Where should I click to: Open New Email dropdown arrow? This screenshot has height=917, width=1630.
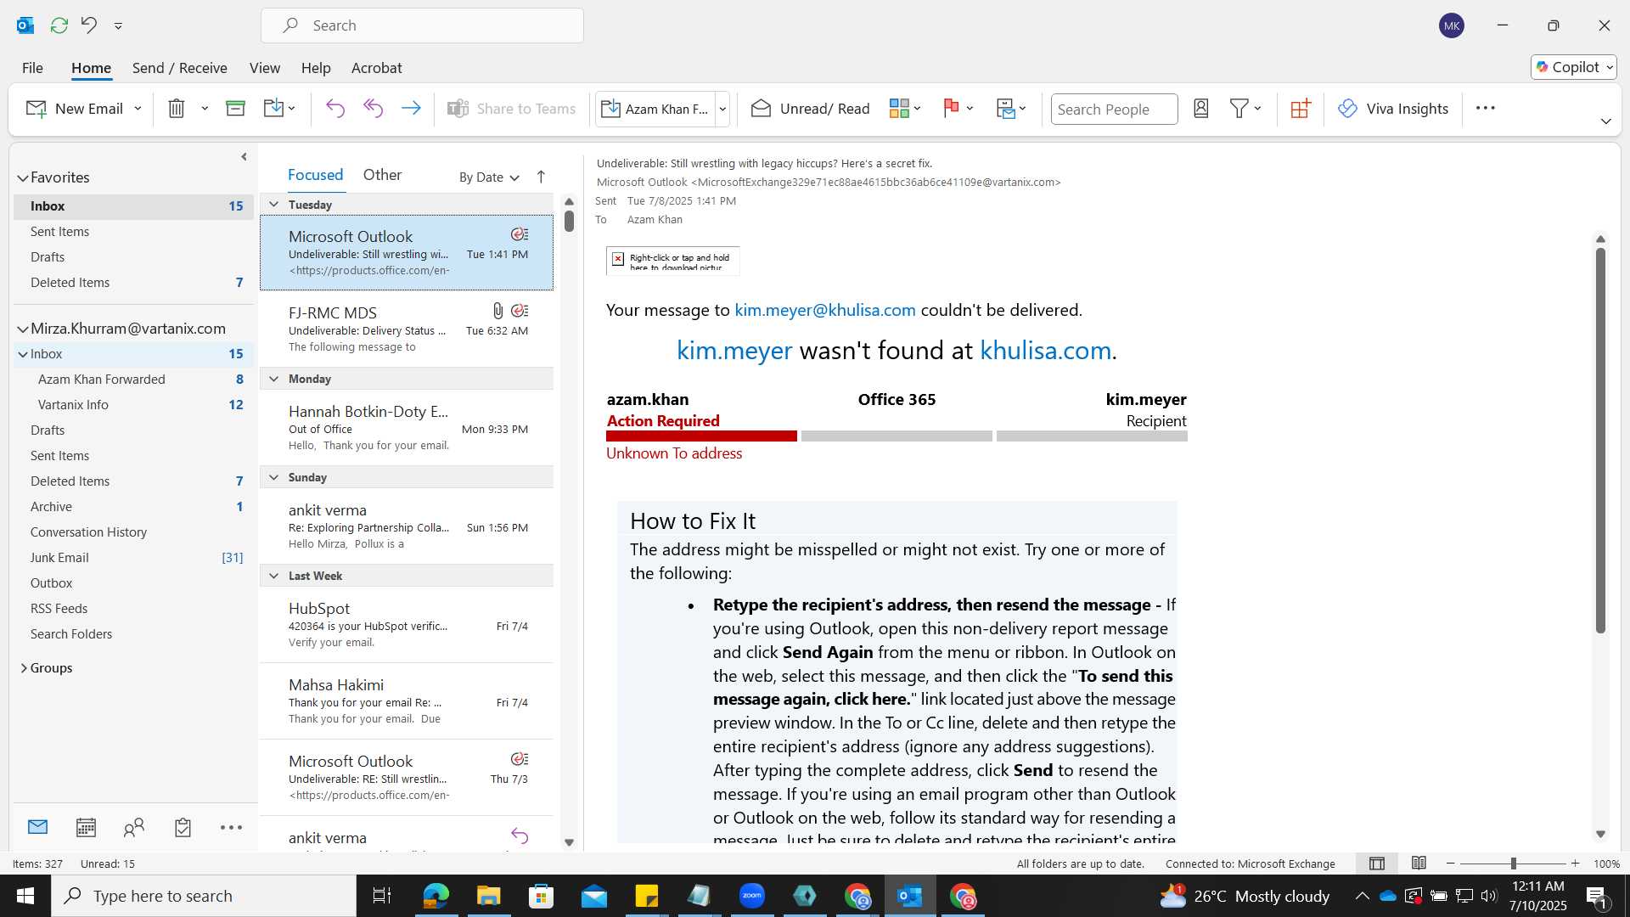[138, 109]
